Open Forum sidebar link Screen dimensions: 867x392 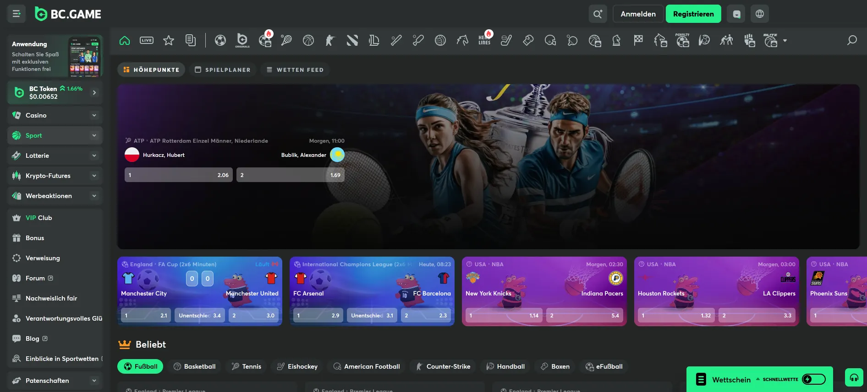click(x=55, y=278)
